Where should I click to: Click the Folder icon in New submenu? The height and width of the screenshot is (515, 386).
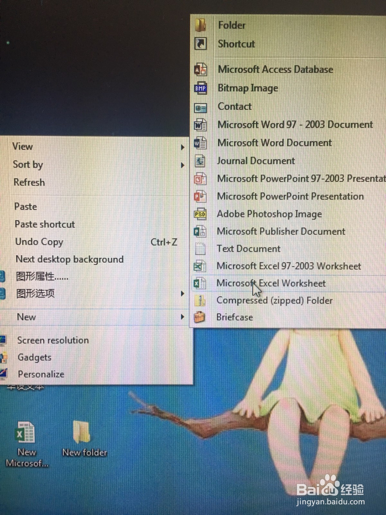[x=200, y=25]
